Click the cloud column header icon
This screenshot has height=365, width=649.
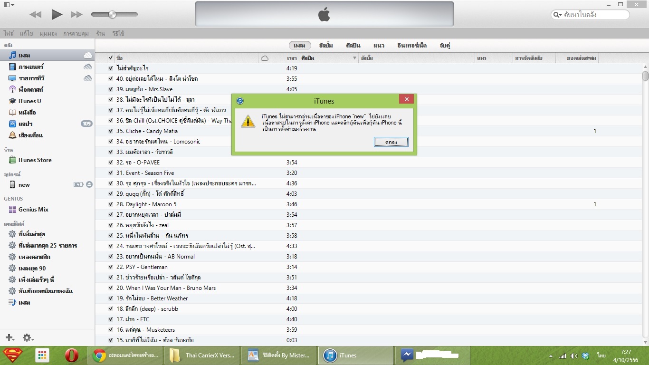265,58
